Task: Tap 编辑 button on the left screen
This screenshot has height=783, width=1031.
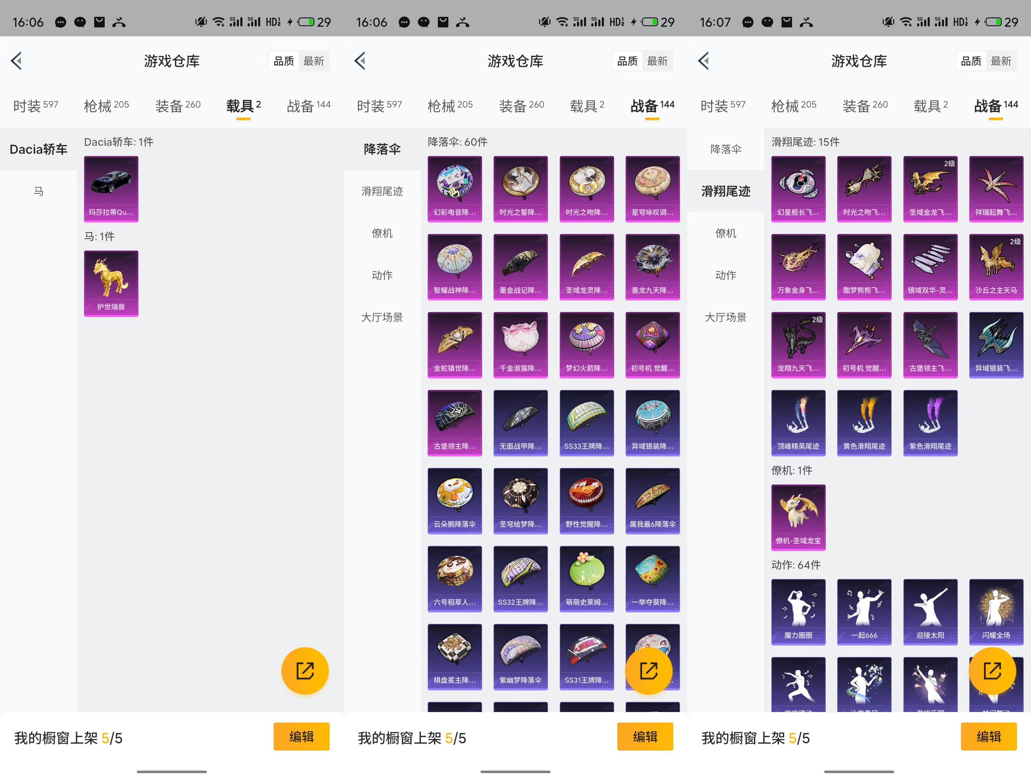Action: click(302, 737)
